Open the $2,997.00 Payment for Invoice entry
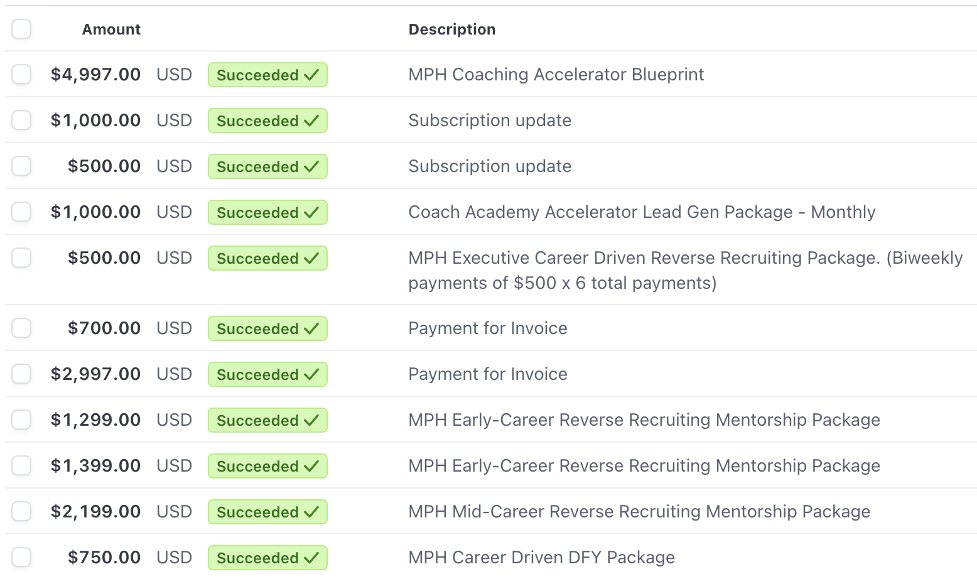The width and height of the screenshot is (977, 579). 488,374
